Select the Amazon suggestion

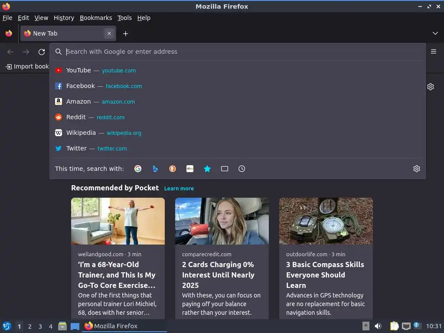(x=237, y=101)
